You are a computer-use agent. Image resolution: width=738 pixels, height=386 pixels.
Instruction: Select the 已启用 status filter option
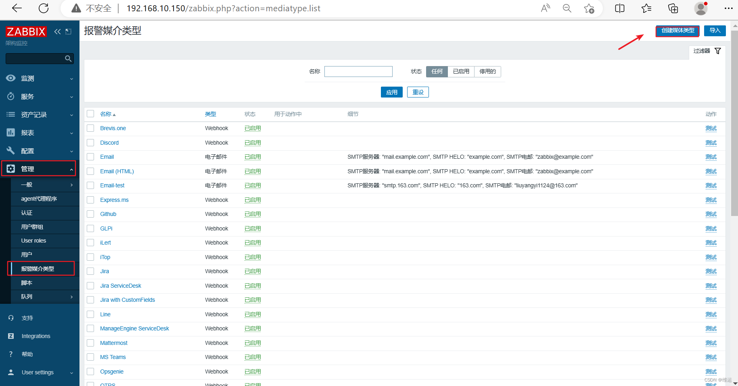click(461, 71)
